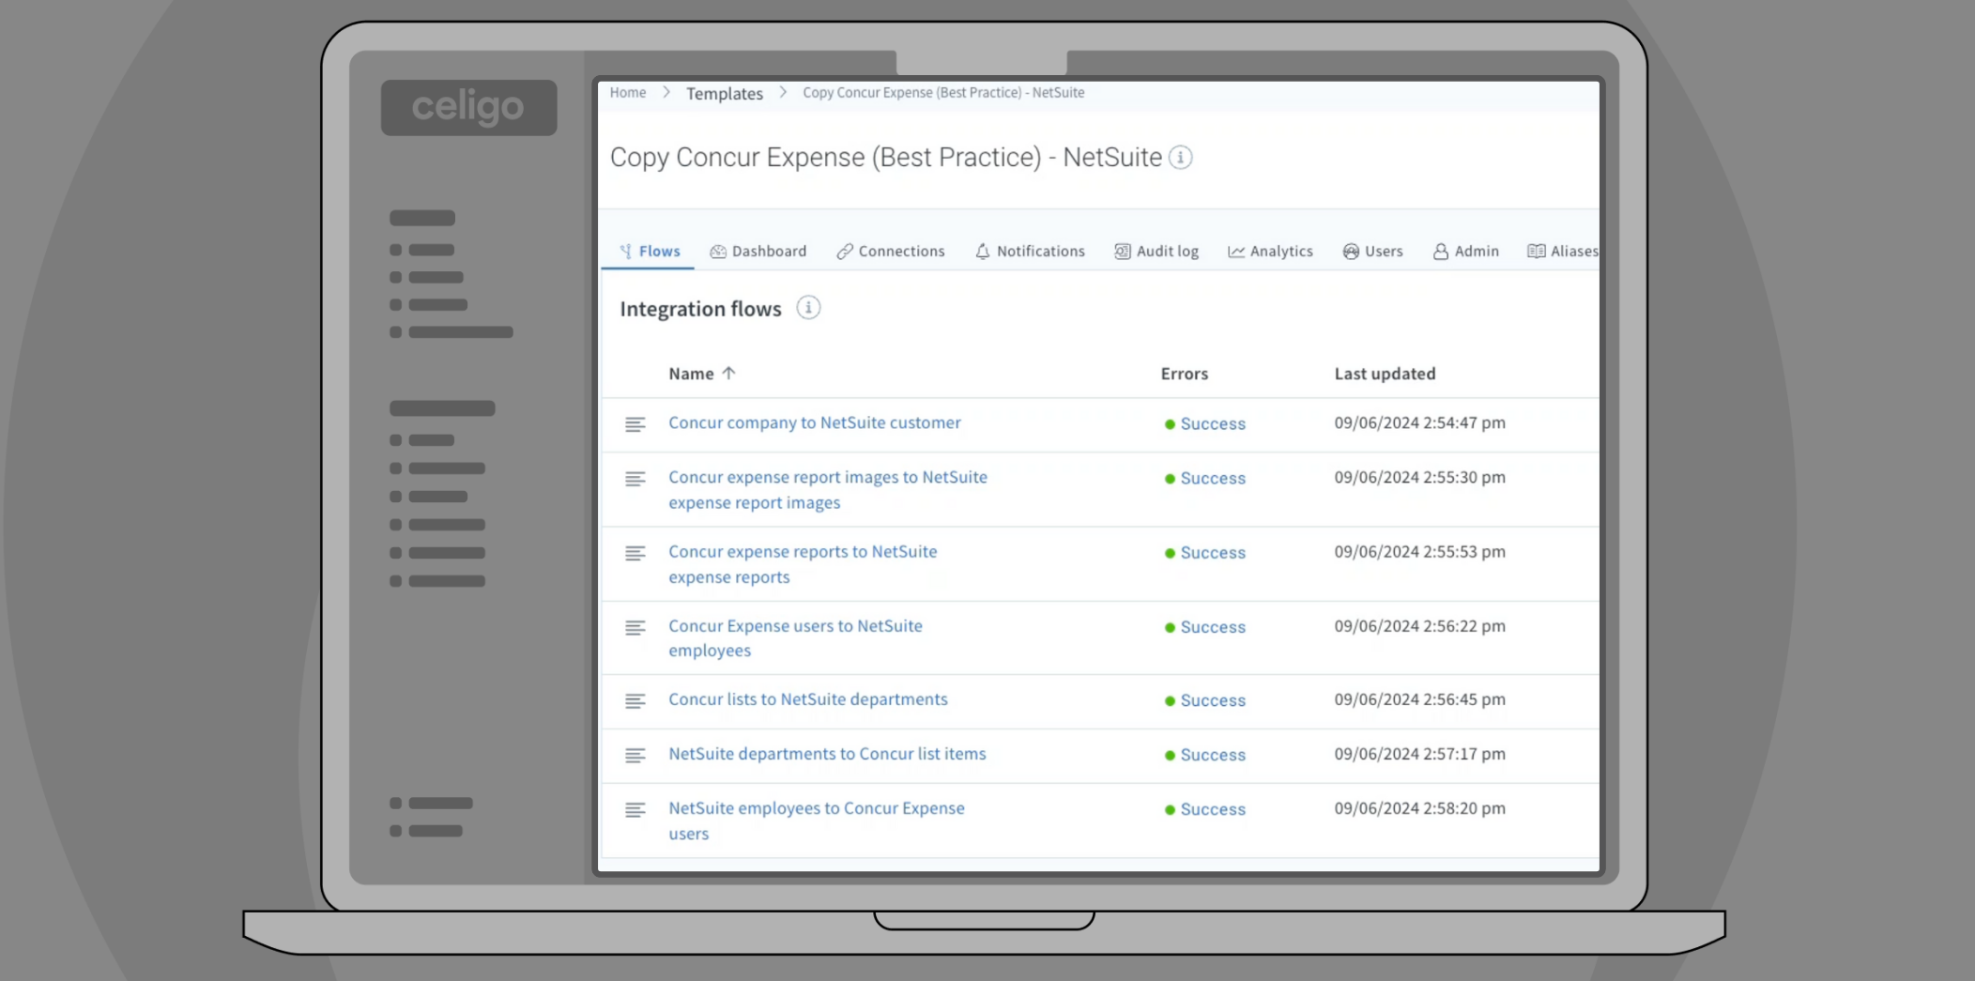Click Success status of NetSuite employees flow
Viewport: 1975px width, 981px height.
[1205, 809]
